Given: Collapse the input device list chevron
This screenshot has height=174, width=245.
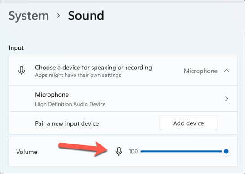Looking at the screenshot, I should (x=227, y=71).
